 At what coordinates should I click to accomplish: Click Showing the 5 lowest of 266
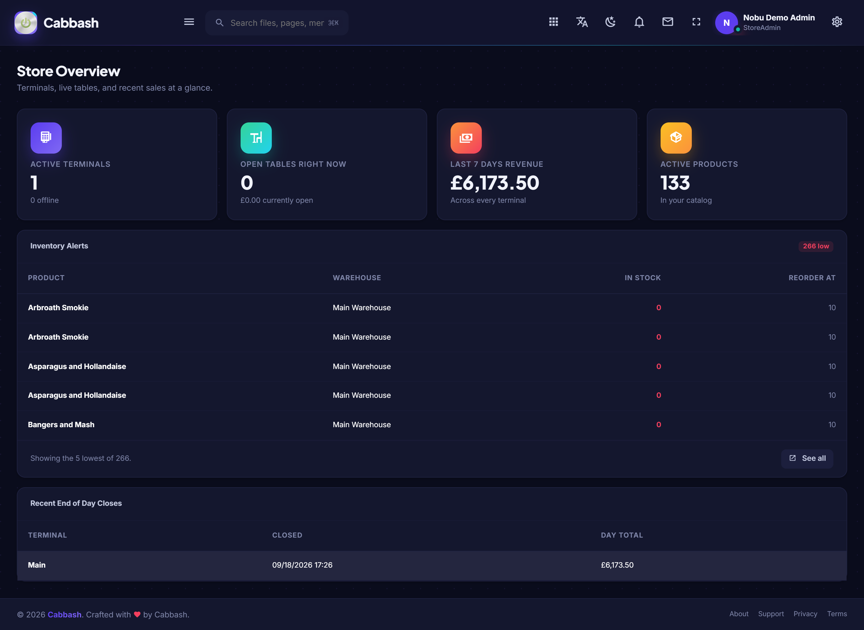pos(80,458)
